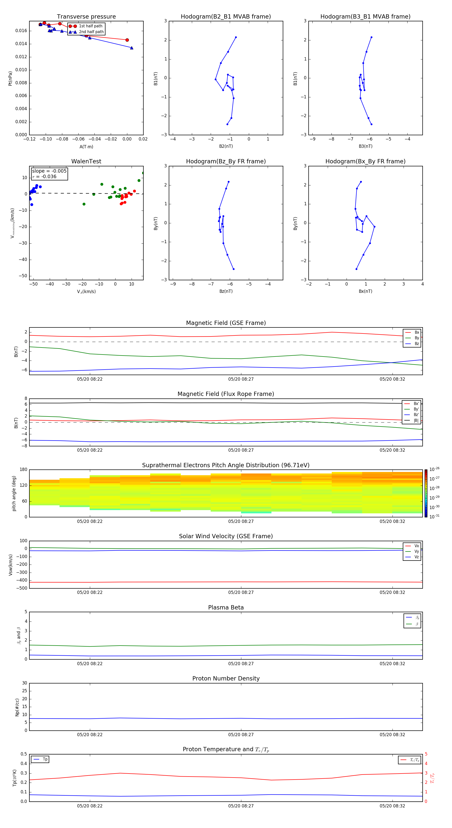Click the Suprathermal Electrons Pitch Angle Distribution title
The height and width of the screenshot is (828, 452).
226,465
